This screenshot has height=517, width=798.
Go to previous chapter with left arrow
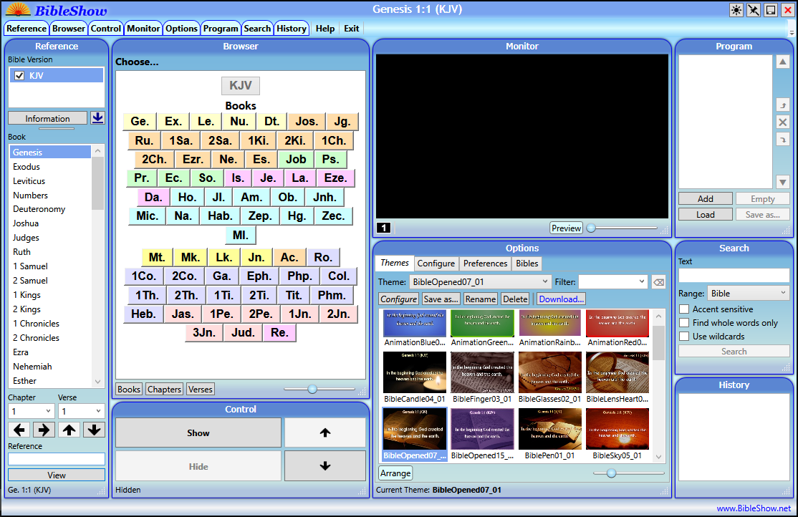click(20, 430)
